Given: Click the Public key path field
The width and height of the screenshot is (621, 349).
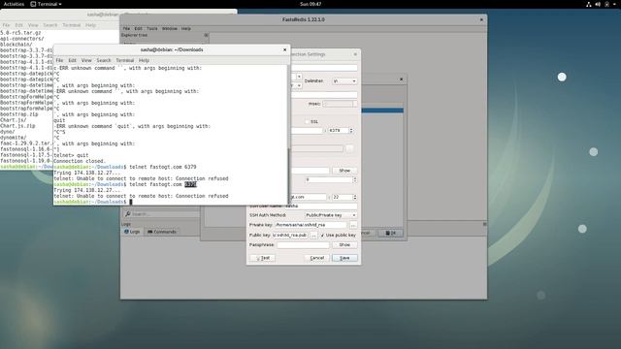Looking at the screenshot, I should [290, 235].
